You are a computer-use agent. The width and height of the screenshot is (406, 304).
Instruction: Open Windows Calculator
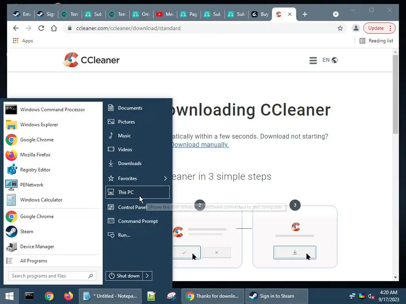52,200
